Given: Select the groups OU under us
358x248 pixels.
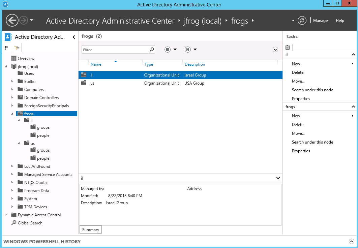Looking at the screenshot, I should [x=43, y=150].
